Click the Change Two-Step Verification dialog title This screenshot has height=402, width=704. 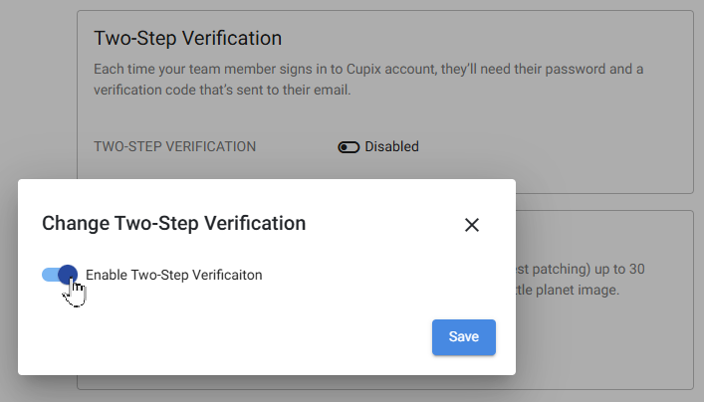coord(173,223)
